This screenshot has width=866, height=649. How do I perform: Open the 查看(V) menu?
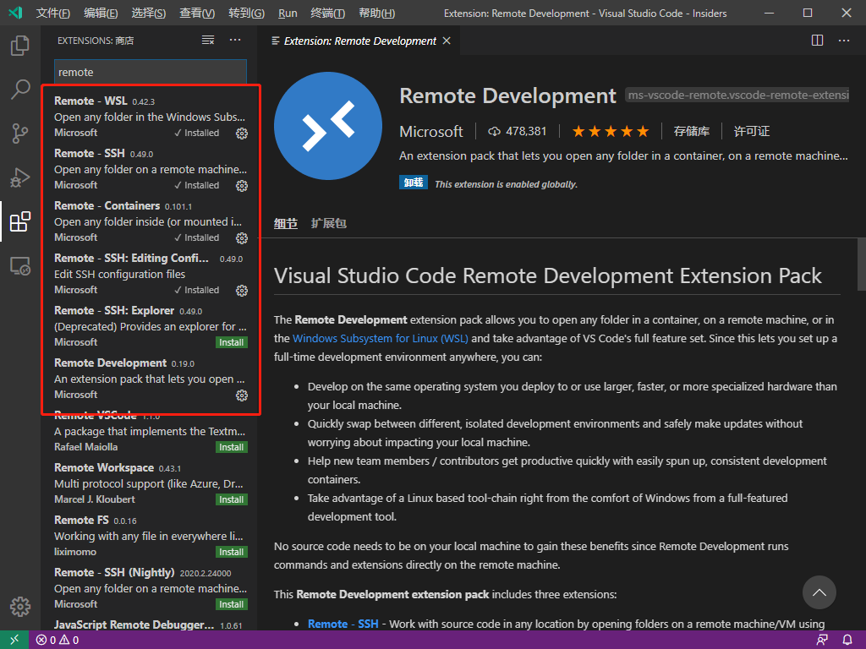197,13
